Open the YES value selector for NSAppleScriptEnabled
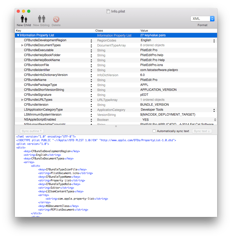Viewport: 232px width, 238px height. click(215, 120)
